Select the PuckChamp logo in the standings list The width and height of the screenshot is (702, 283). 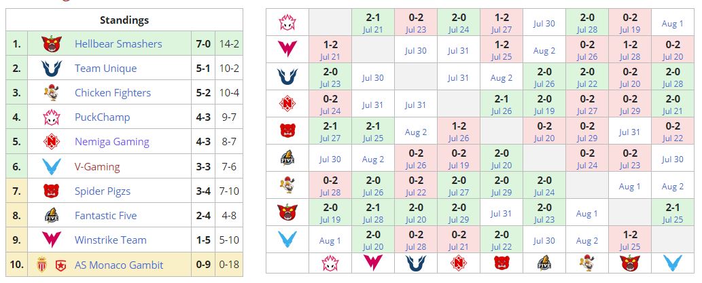click(51, 117)
